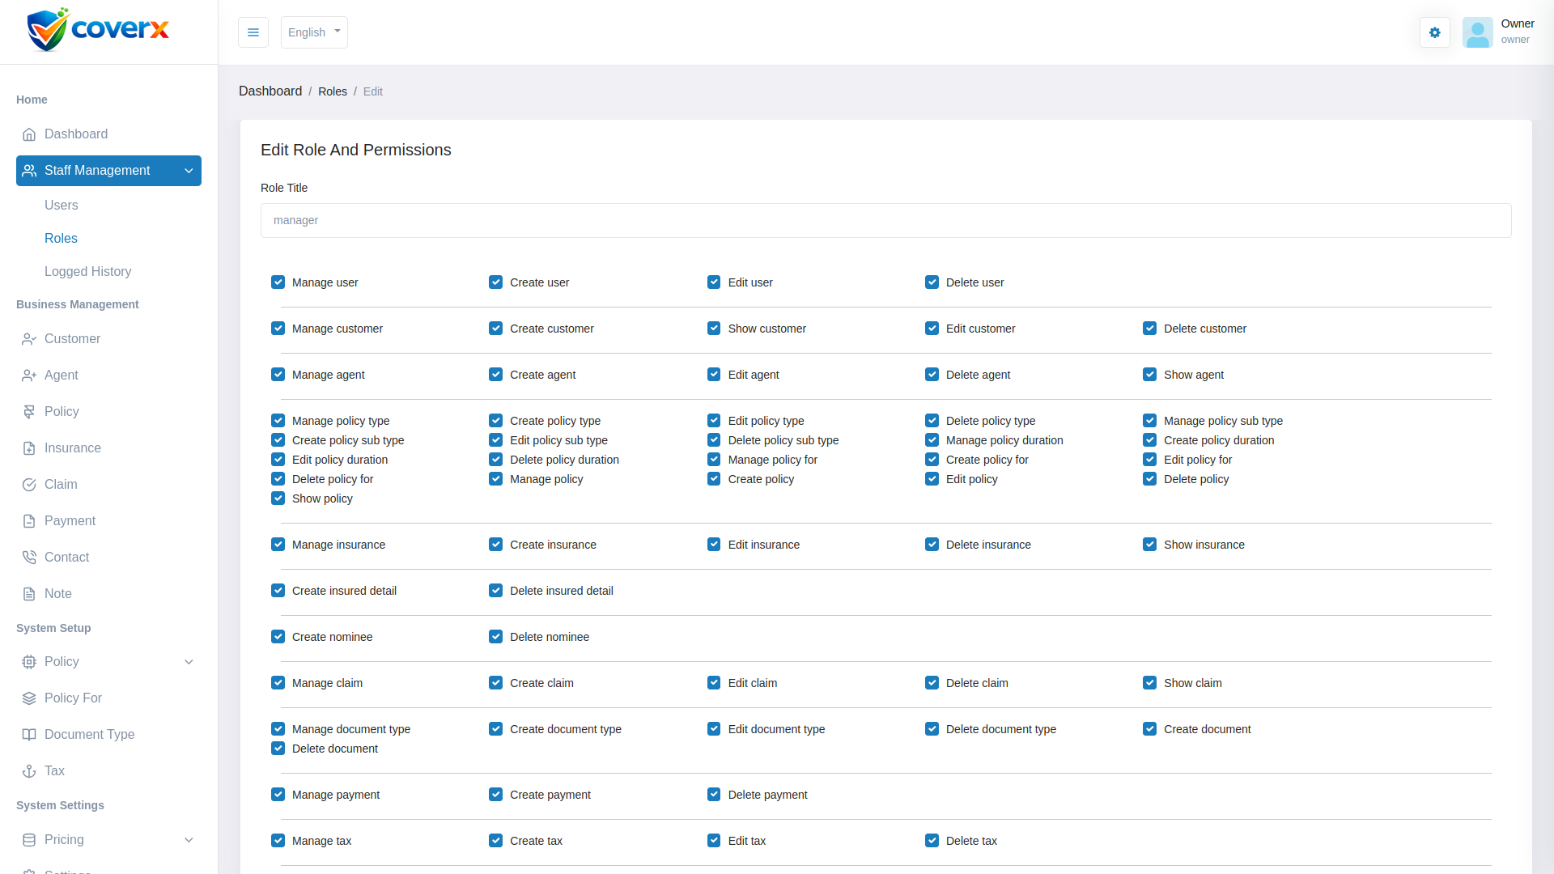Click the Claim sidebar icon
The image size is (1554, 874).
click(x=29, y=485)
